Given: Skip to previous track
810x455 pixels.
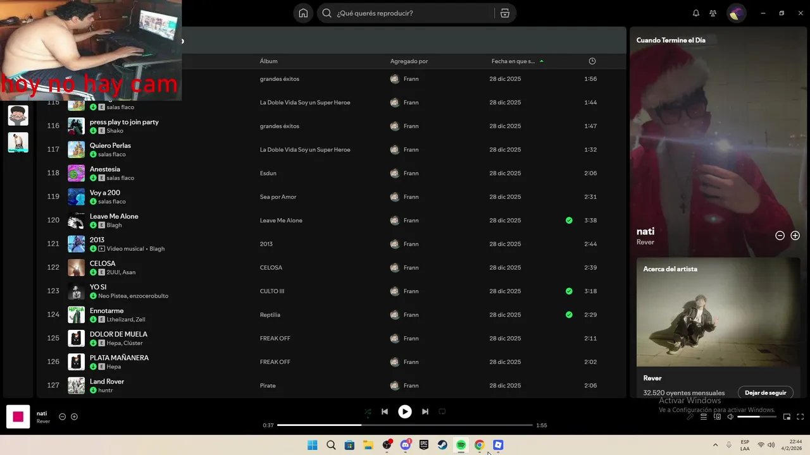Looking at the screenshot, I should pos(385,411).
